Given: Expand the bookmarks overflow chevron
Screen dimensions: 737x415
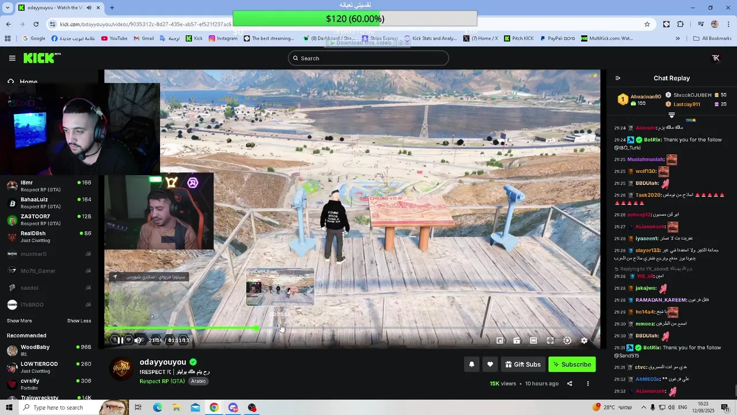Looking at the screenshot, I should 678,39.
